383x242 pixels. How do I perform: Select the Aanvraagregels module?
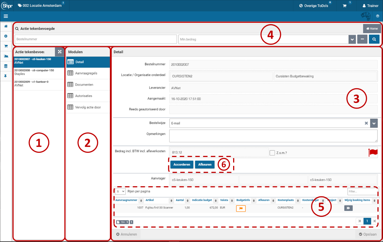click(86, 73)
